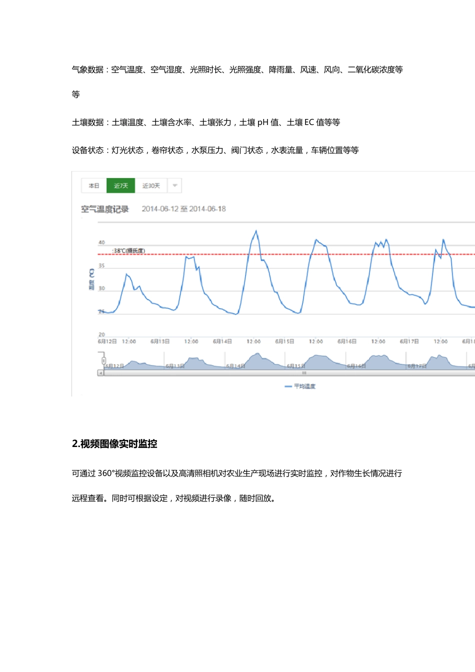Click the 6月16日 axis label
This screenshot has height=672, width=475.
(347, 341)
